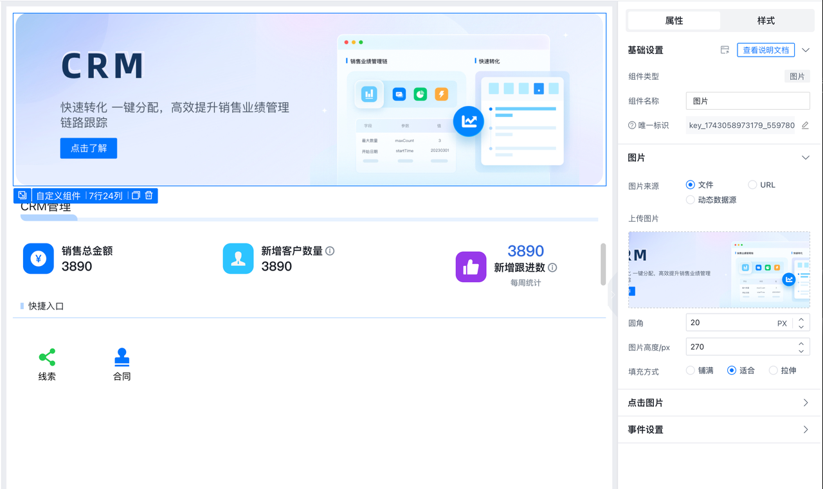This screenshot has width=823, height=489.
Task: Expand the 事件设置 section
Action: [806, 429]
